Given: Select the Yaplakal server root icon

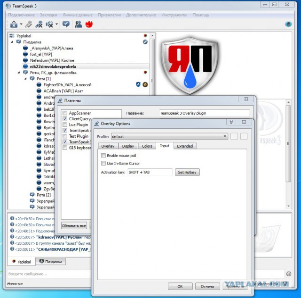Looking at the screenshot, I should tap(12, 36).
